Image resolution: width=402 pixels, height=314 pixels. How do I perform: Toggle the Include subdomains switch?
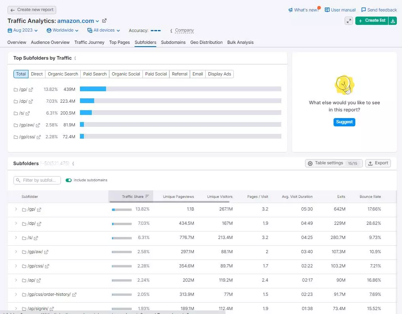click(x=68, y=180)
